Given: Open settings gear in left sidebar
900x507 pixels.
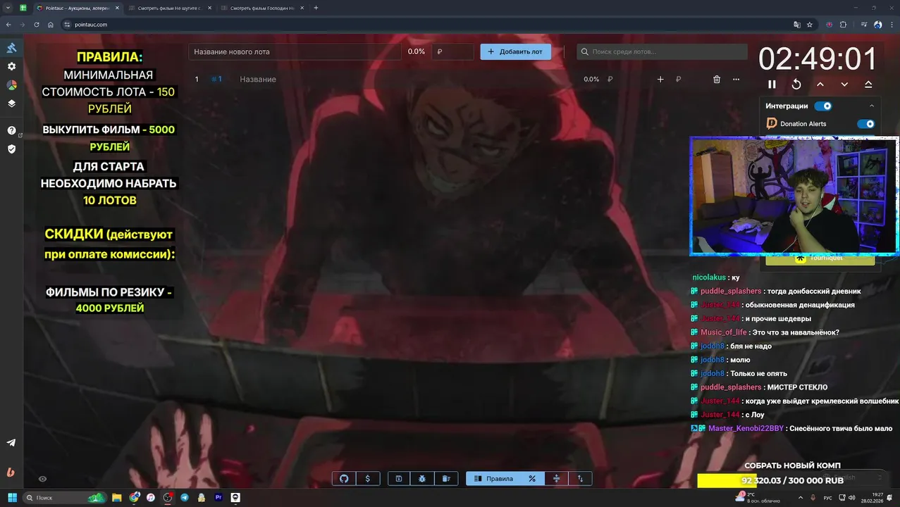Looking at the screenshot, I should (x=11, y=66).
